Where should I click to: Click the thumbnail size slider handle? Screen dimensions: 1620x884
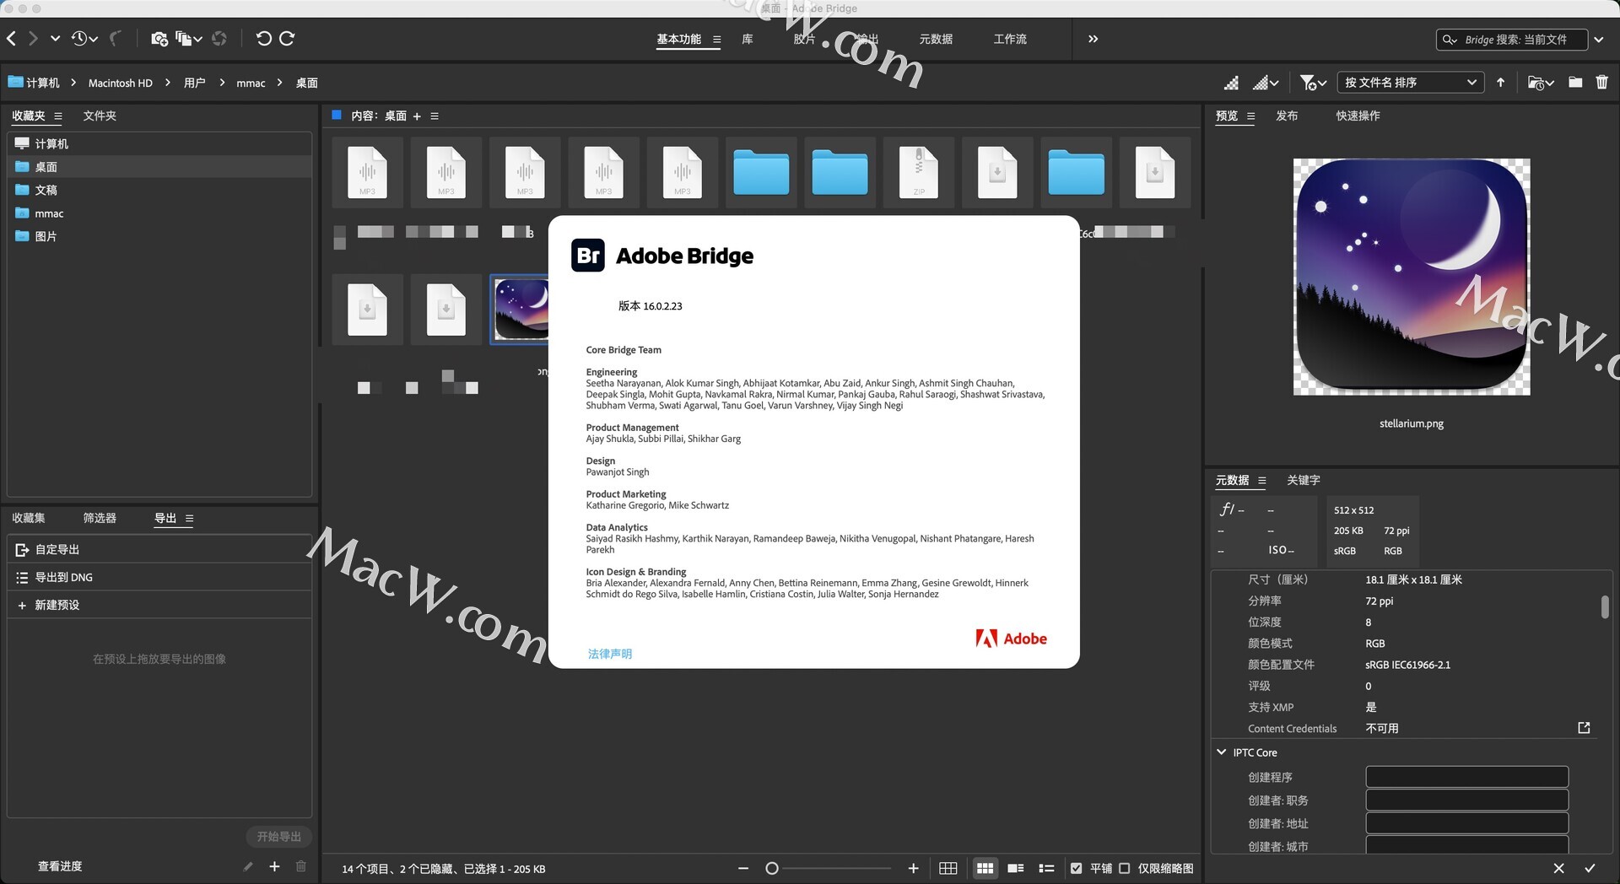click(x=771, y=868)
